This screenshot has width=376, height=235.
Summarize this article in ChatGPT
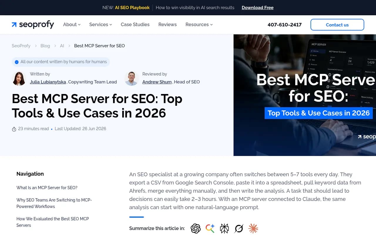click(x=196, y=228)
